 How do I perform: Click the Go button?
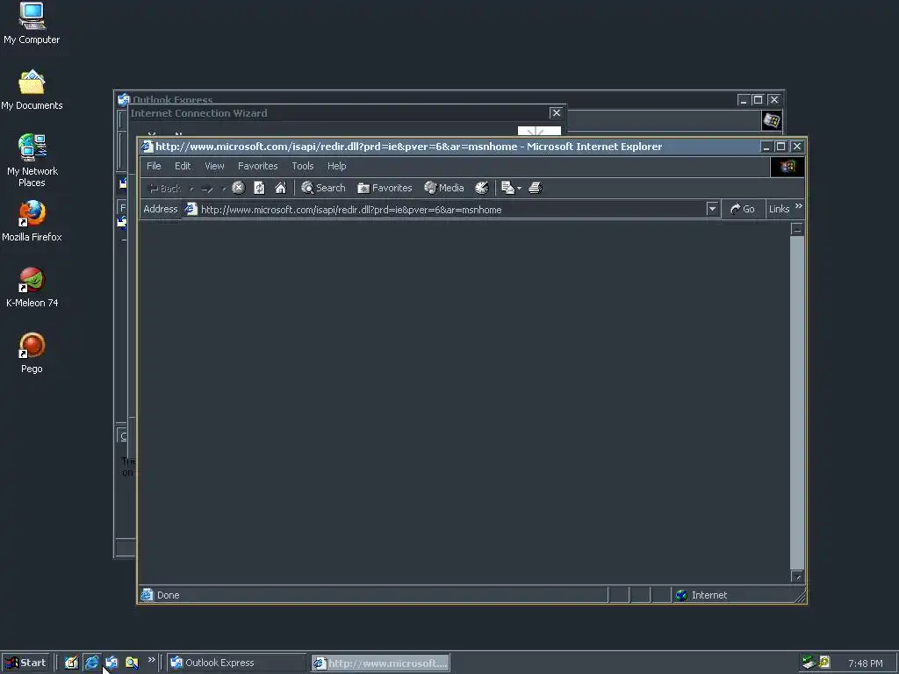click(x=743, y=209)
